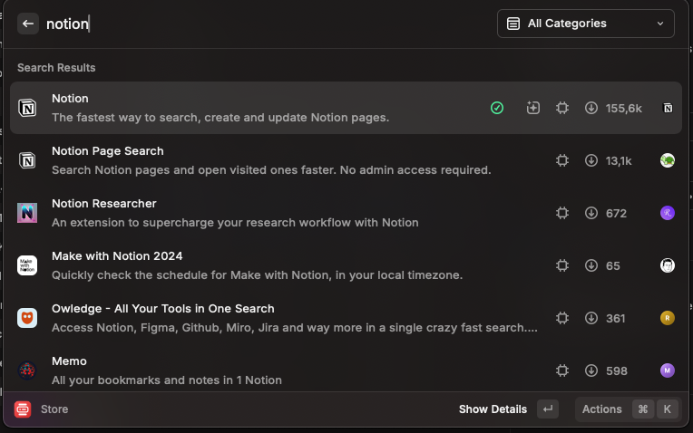Select the Memo search result
Viewport: 693px width, 433px height.
point(272,370)
